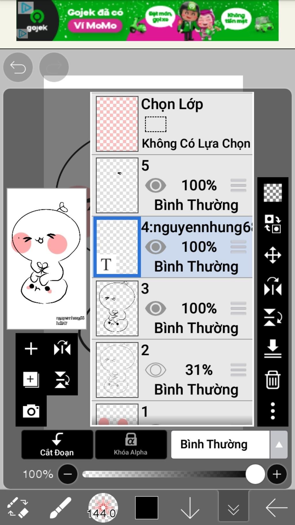Collapse panel with double chevron down

[233, 508]
